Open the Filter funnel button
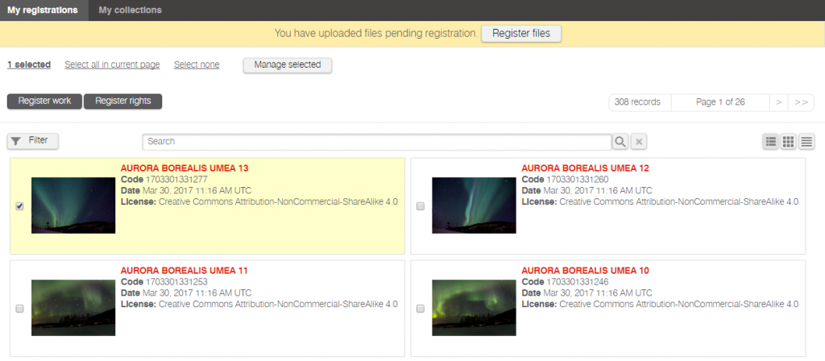 pos(33,141)
